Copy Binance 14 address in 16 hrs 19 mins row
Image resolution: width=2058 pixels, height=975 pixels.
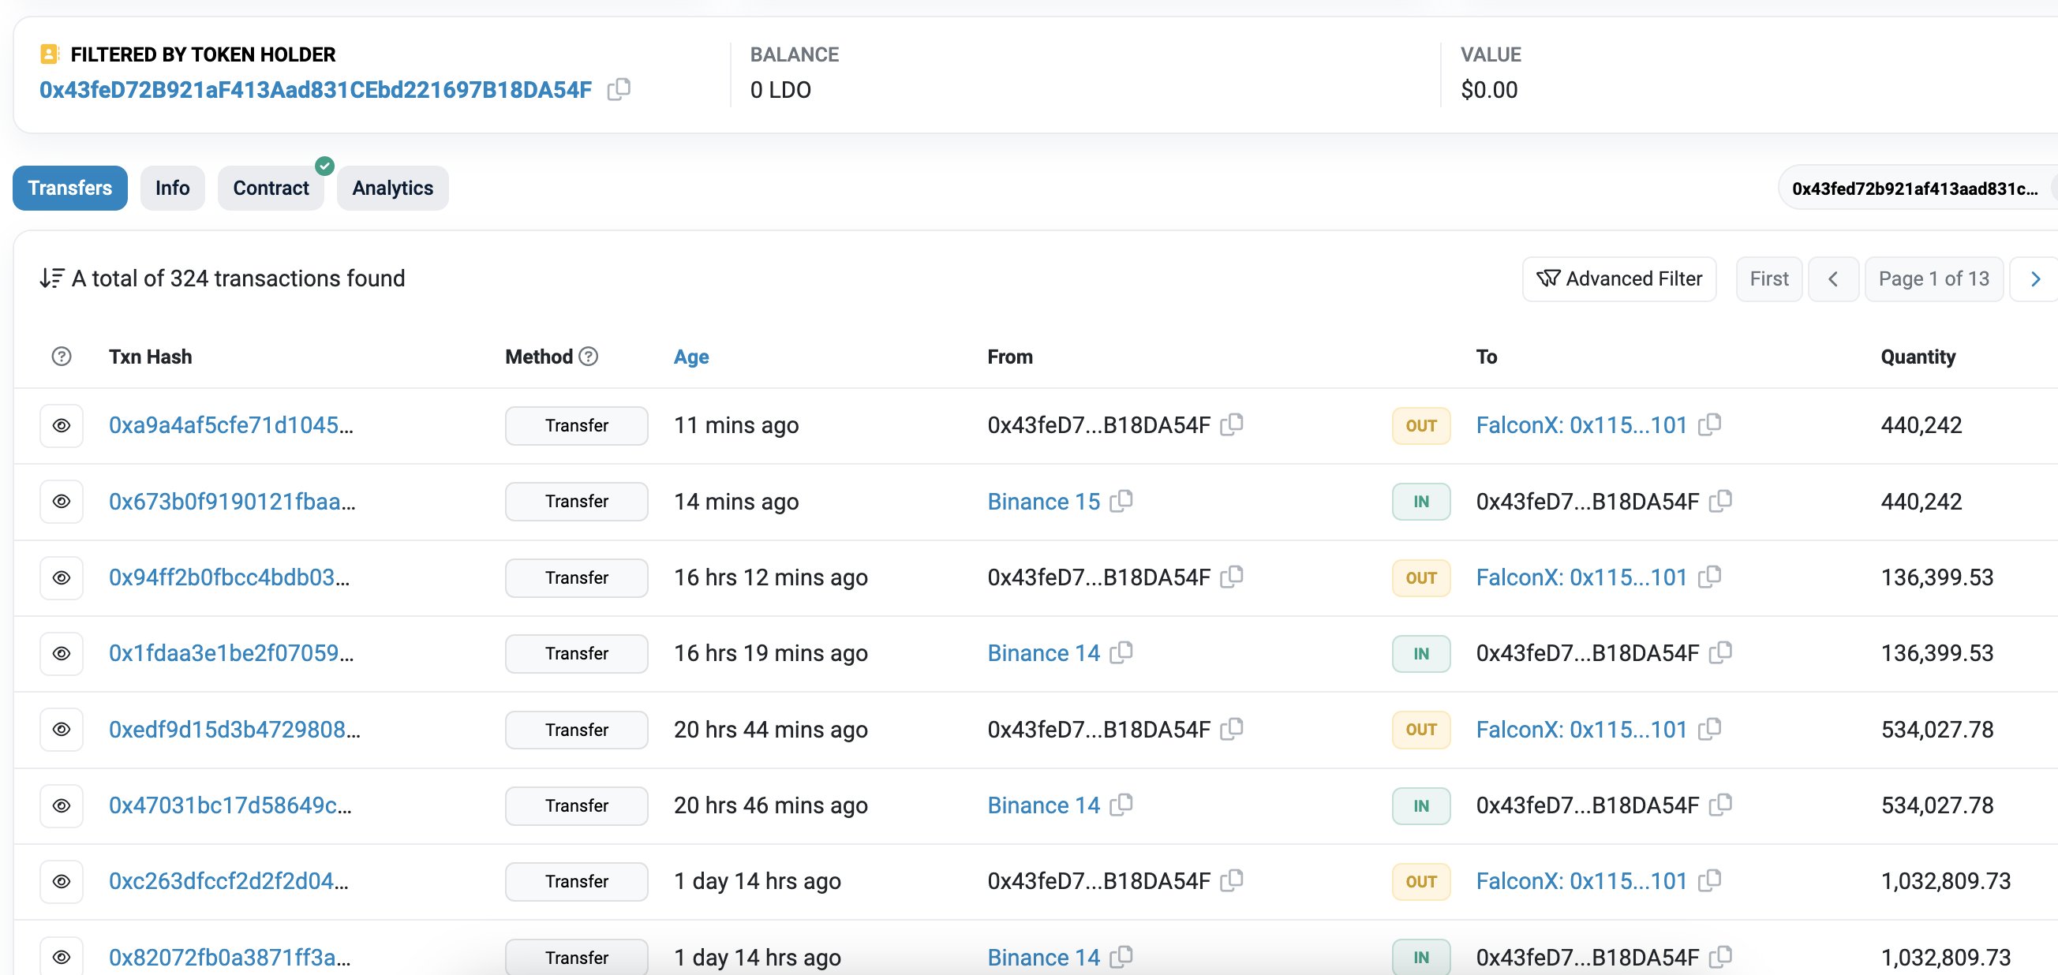pos(1121,652)
